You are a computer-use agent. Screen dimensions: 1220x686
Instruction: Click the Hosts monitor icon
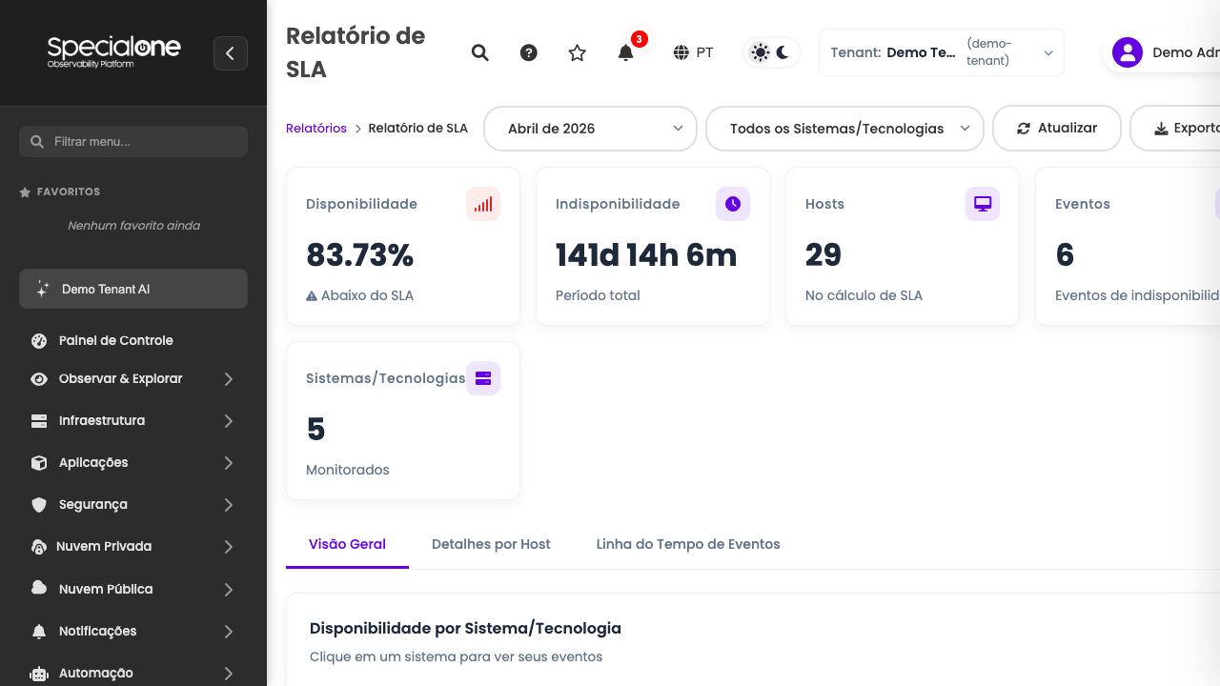983,204
